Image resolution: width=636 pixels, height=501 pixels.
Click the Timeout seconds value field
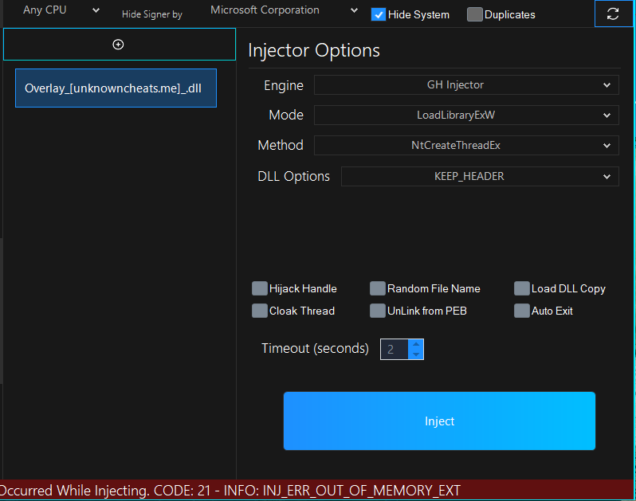click(x=395, y=350)
